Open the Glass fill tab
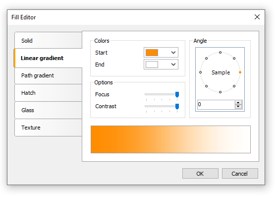This screenshot has width=276, height=197. (x=48, y=110)
